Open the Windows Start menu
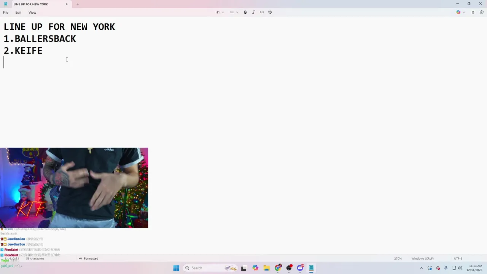 [176, 268]
